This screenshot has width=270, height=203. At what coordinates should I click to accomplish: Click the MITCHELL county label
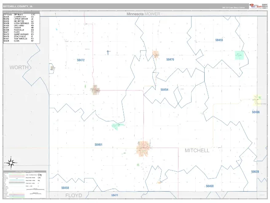pyautogui.click(x=197, y=151)
